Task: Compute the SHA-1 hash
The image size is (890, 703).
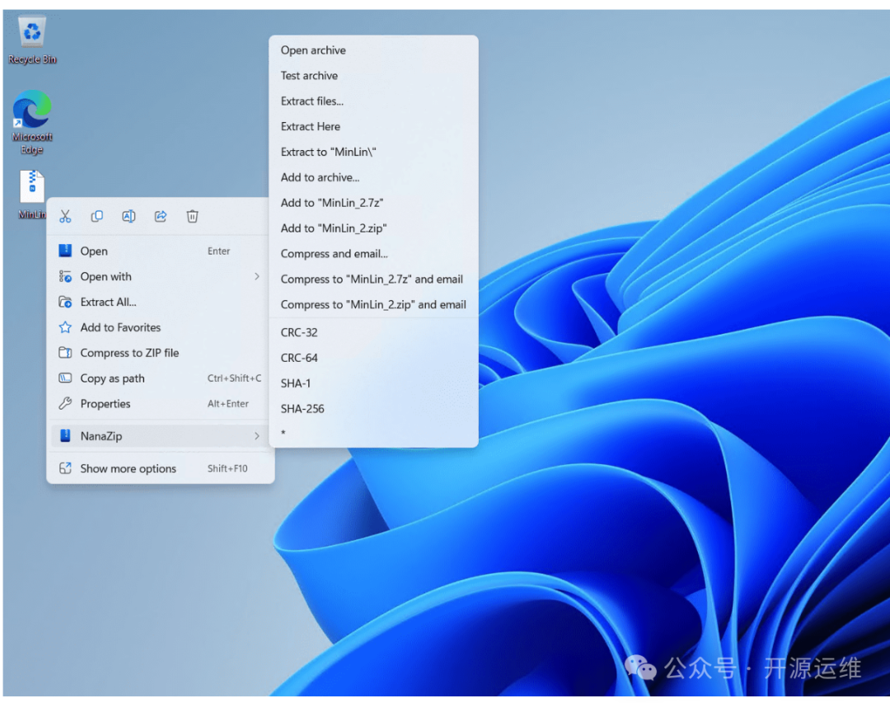Action: (x=373, y=383)
